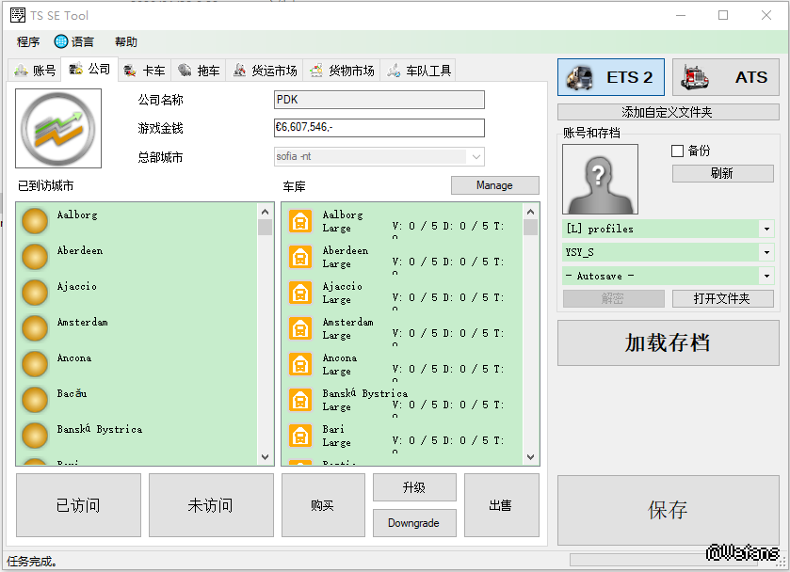Open the 程序 menu
This screenshot has height=572, width=790.
point(28,41)
